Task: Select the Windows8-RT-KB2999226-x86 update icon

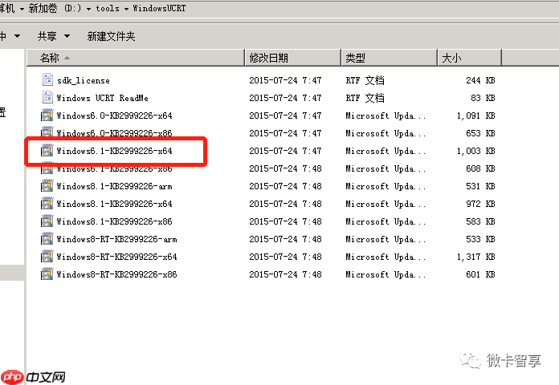Action: click(x=47, y=274)
